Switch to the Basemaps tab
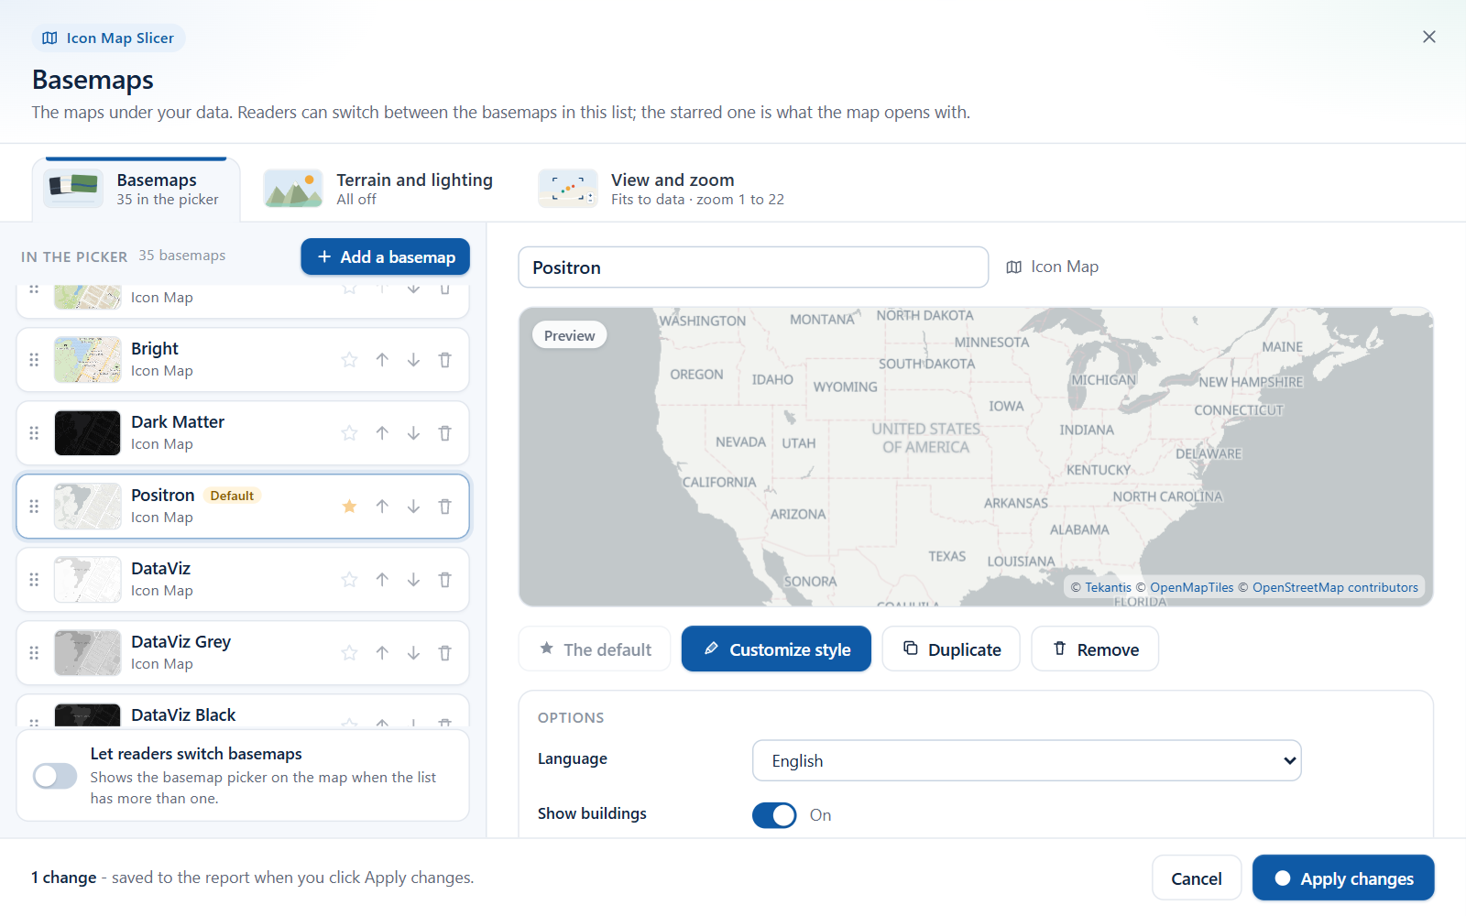 pyautogui.click(x=136, y=189)
